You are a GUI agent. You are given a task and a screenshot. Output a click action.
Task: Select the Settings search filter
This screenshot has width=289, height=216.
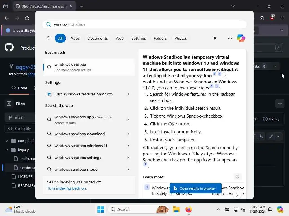(x=138, y=38)
